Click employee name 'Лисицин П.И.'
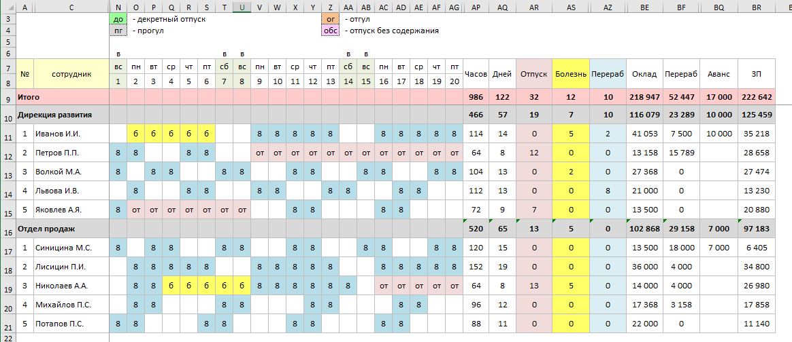Screen dimensions: 792x342 tap(60, 267)
